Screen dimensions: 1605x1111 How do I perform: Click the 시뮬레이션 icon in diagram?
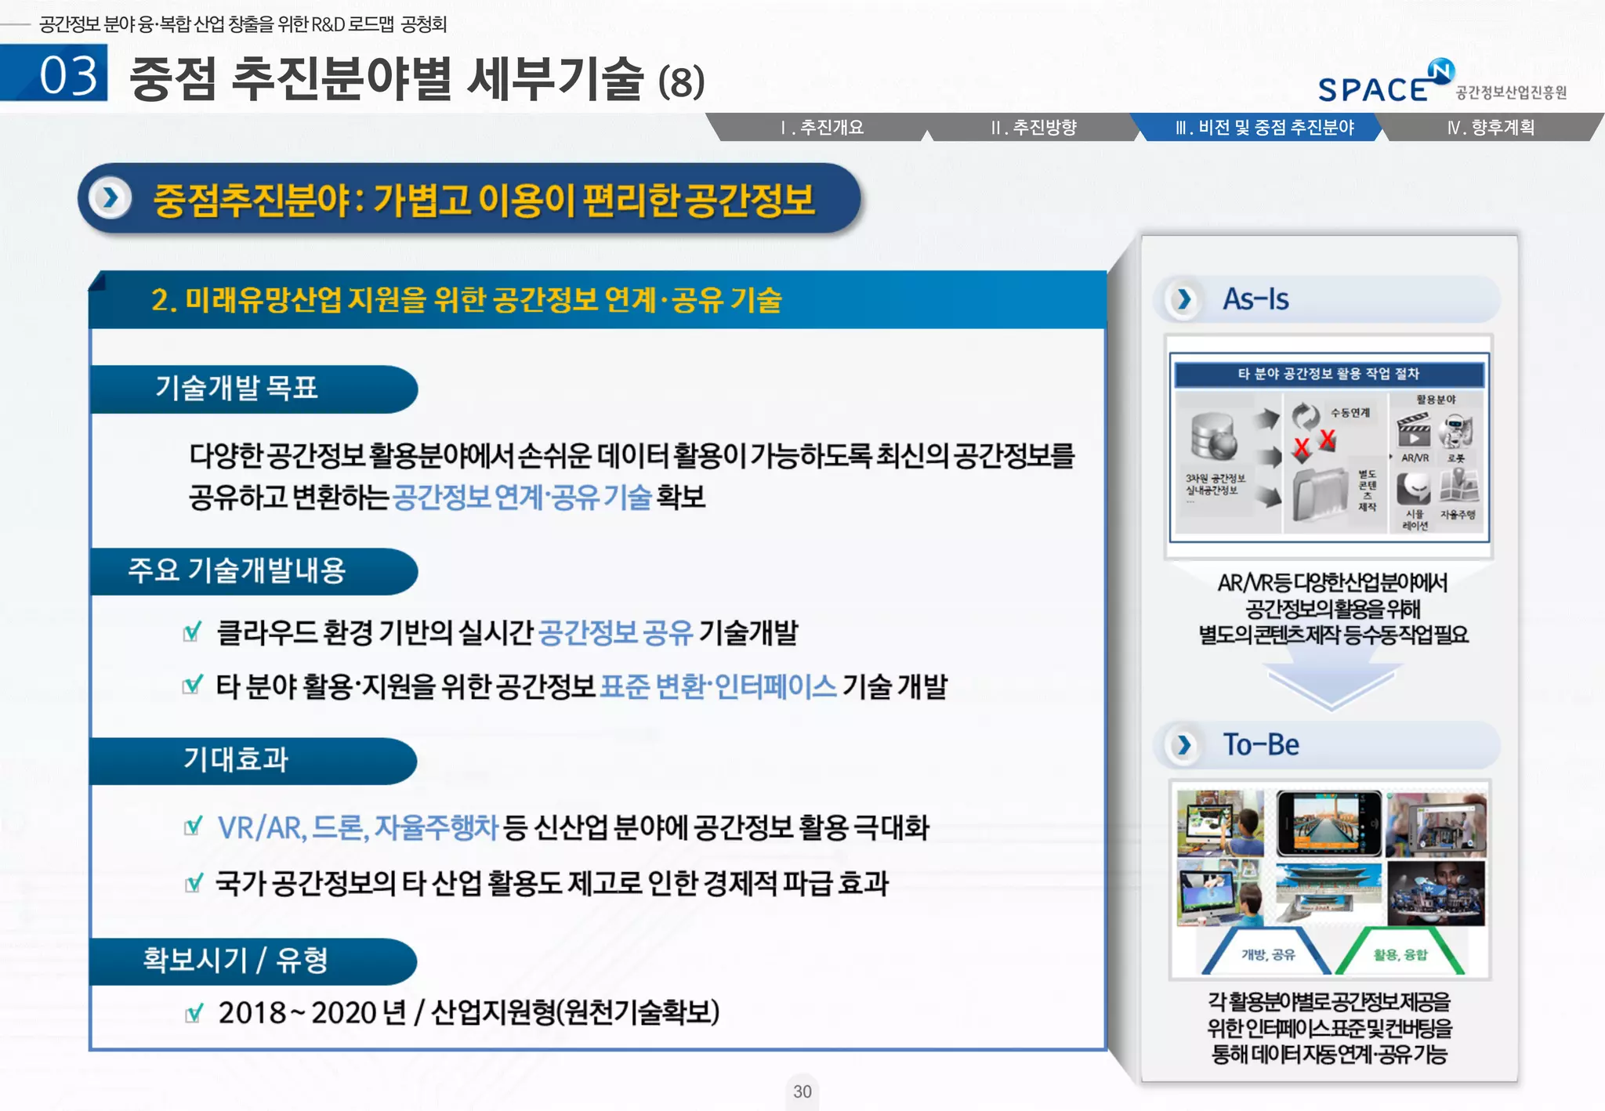[1415, 489]
